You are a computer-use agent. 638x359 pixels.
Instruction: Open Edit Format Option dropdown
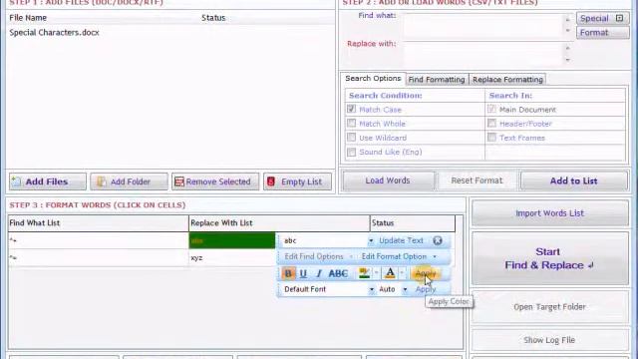pos(399,257)
